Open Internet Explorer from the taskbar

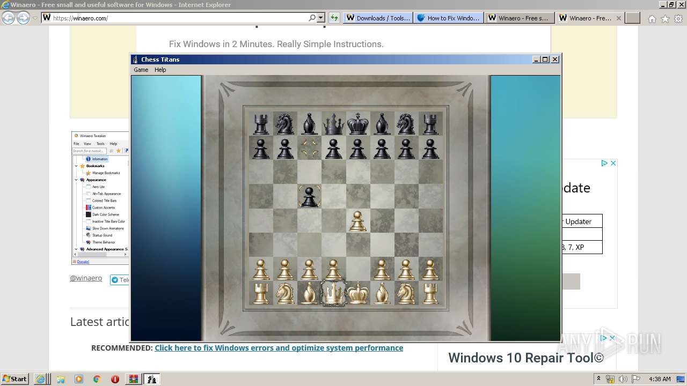[41, 379]
